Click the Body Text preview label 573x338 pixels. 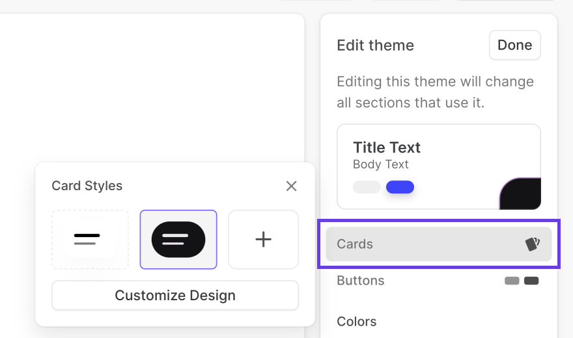381,165
